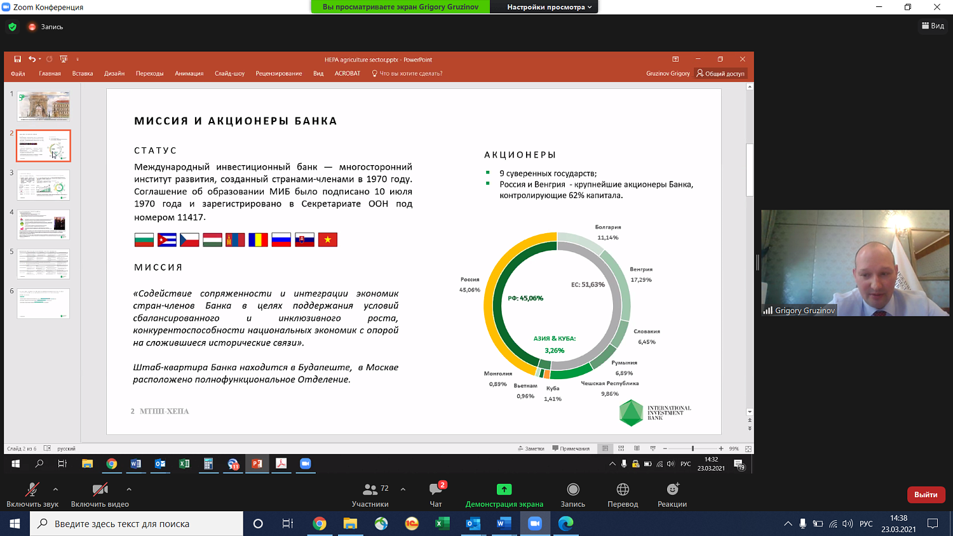This screenshot has height=536, width=953.
Task: Click the green encryption shield icon
Action: (x=12, y=27)
